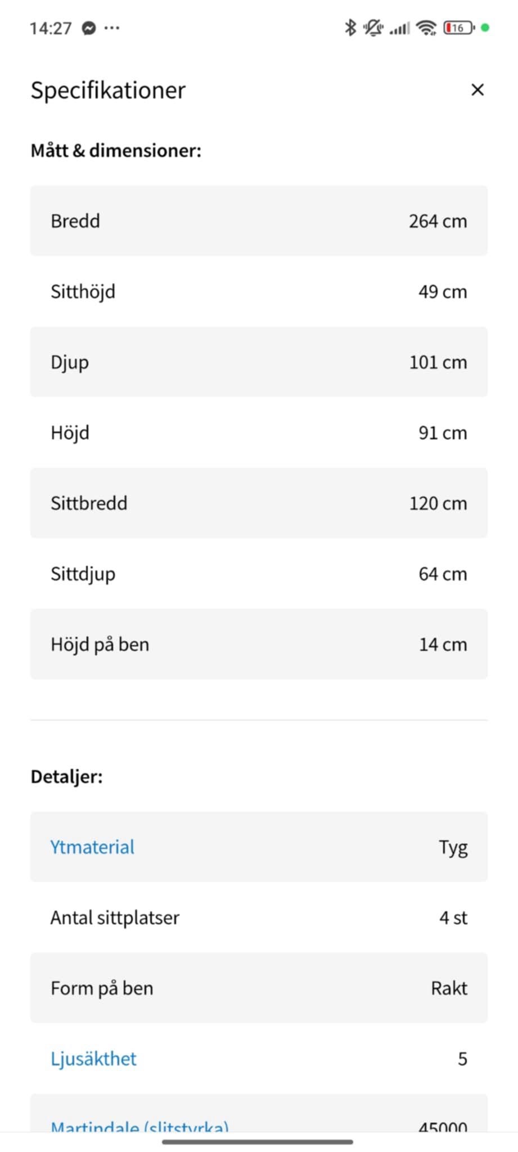Image resolution: width=518 pixels, height=1152 pixels.
Task: Select the Sittbredd 120 cm row
Action: (259, 503)
